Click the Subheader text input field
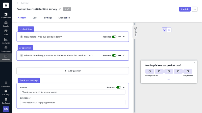The image size is (202, 113). 73,102
